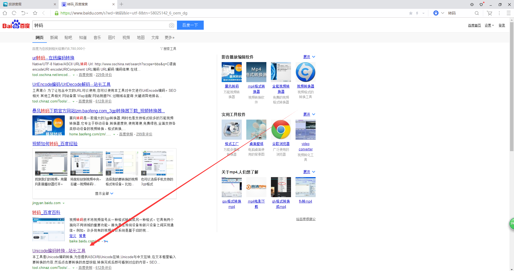514x271 pixels.
Task: Open the video converter software link
Action: click(x=305, y=147)
